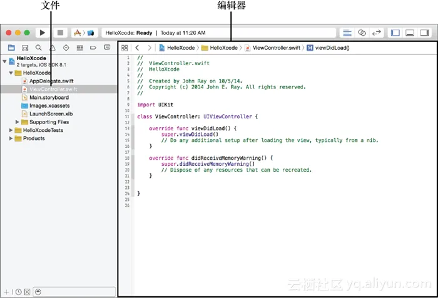Toggle recent files filter clock icon

(18, 292)
